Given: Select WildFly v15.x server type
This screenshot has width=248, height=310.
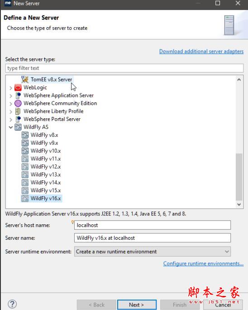Looking at the screenshot, I should tap(46, 190).
